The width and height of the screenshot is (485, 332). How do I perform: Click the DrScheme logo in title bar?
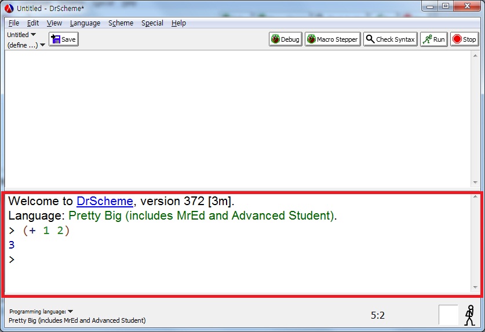(x=9, y=8)
